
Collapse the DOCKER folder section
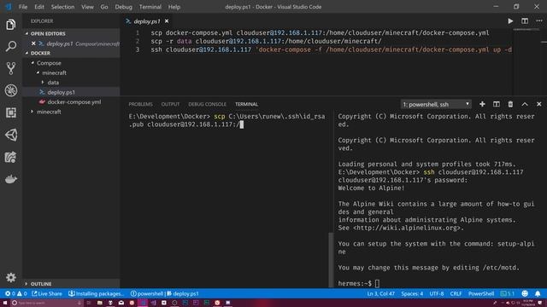coord(72,53)
